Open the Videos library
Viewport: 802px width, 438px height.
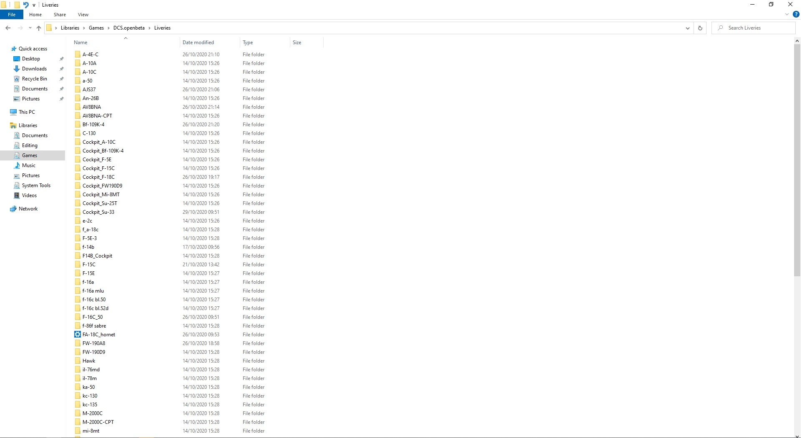29,195
